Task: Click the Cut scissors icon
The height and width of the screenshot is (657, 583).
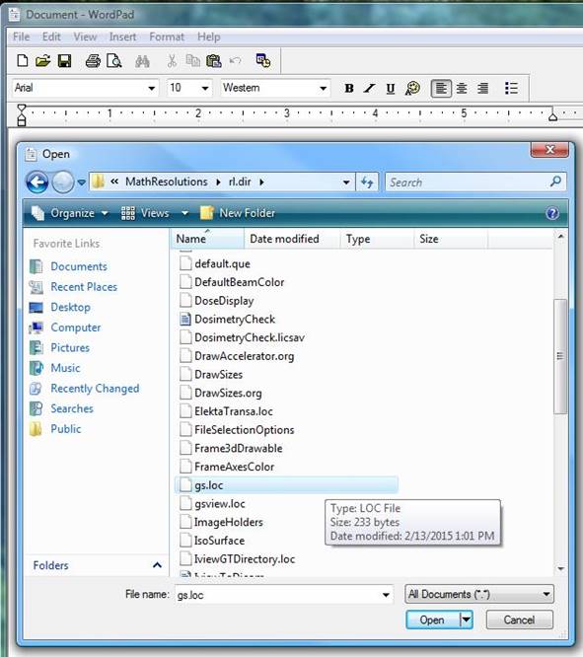Action: [172, 61]
